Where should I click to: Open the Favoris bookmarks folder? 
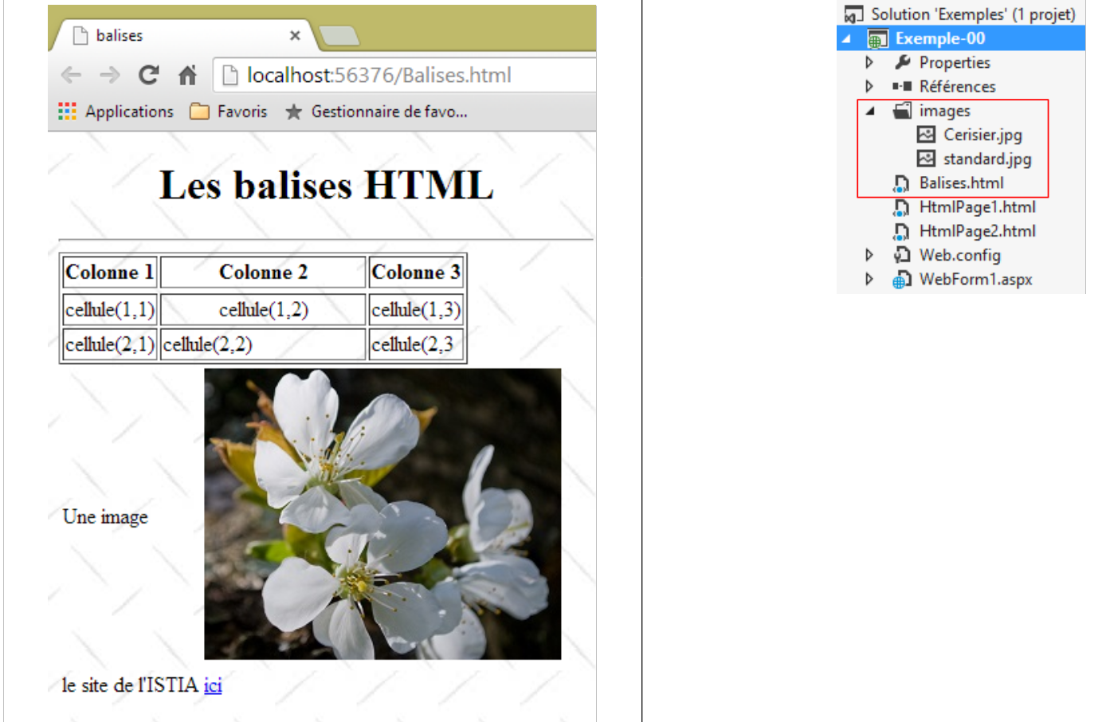coord(229,112)
